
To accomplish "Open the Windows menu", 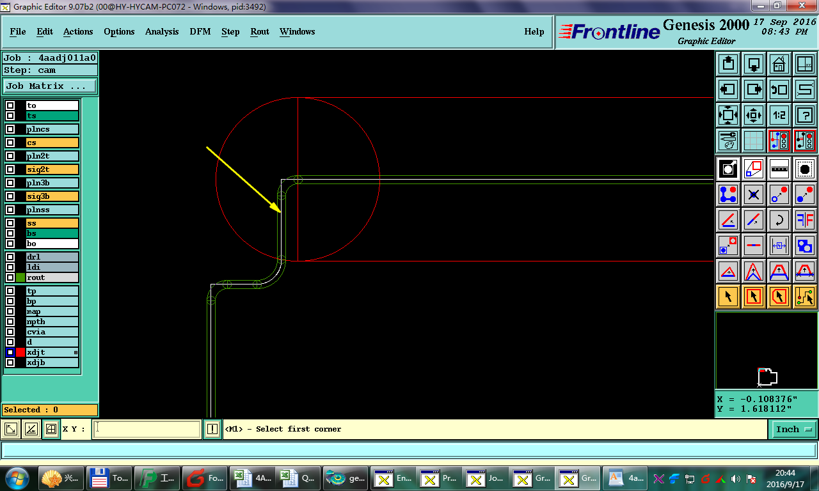I will pyautogui.click(x=298, y=31).
